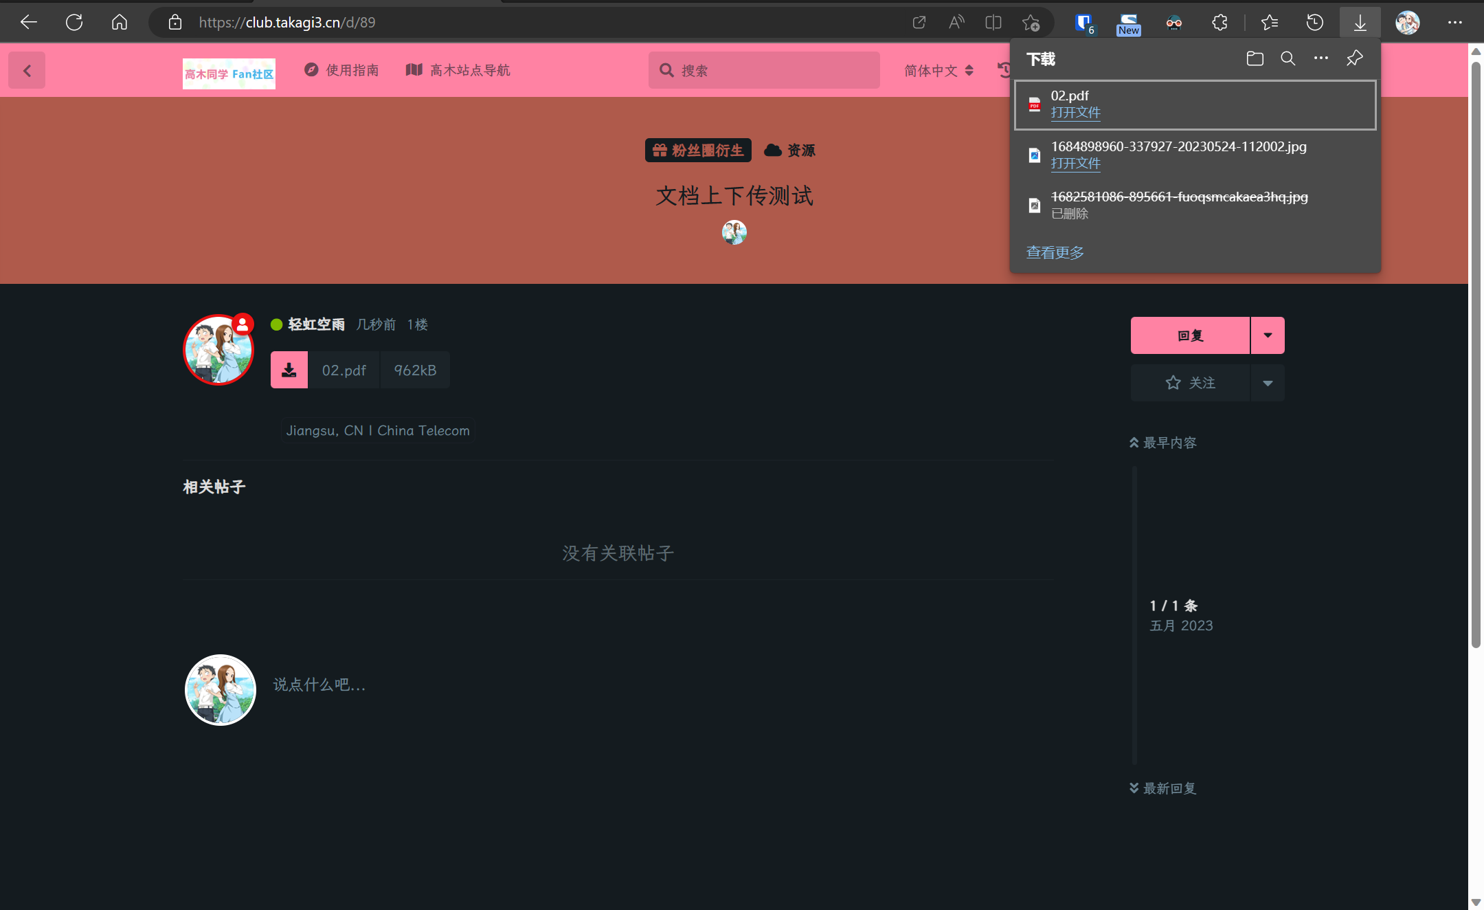Open the 简体中文 language selector
This screenshot has width=1484, height=910.
click(x=938, y=70)
